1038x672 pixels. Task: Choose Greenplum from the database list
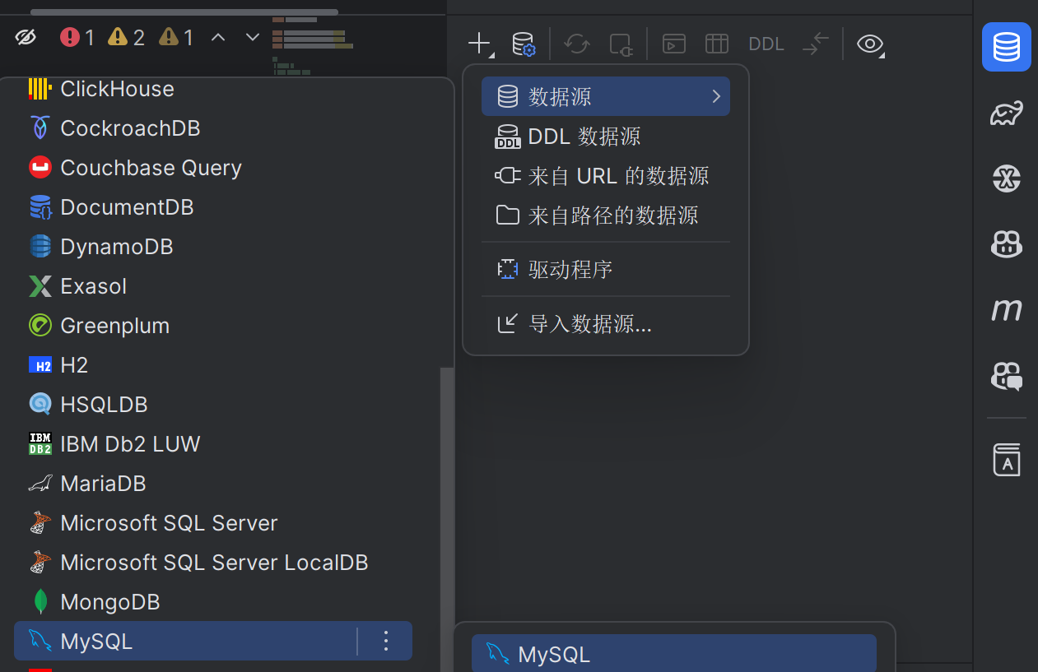[213, 326]
